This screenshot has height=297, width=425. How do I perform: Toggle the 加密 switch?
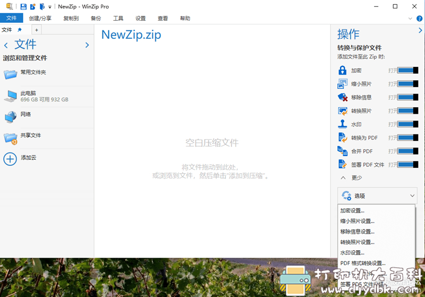point(408,71)
